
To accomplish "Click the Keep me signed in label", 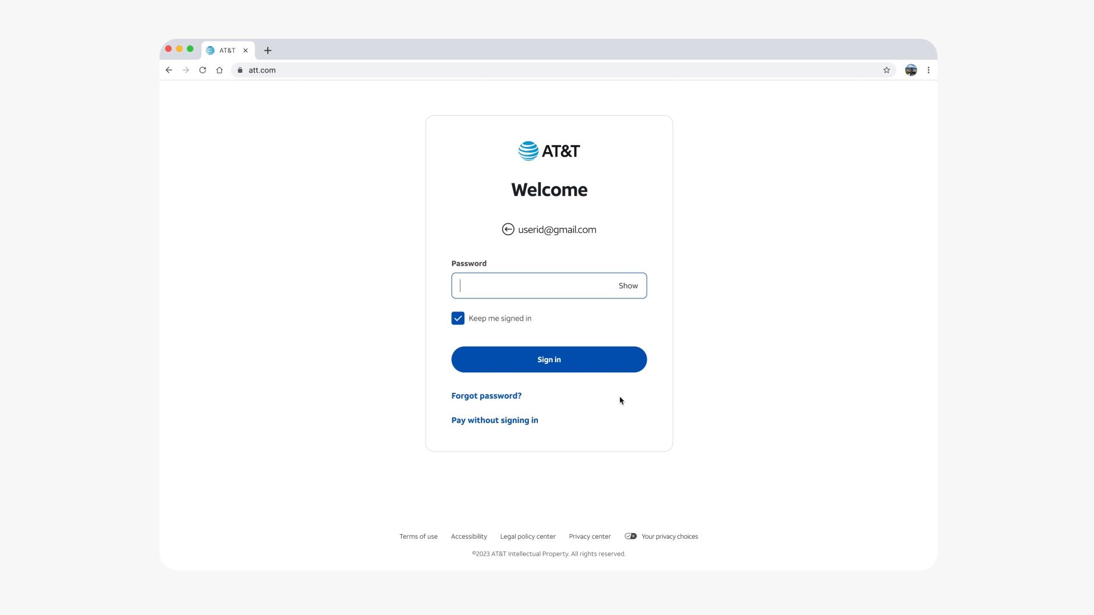I will 500,318.
